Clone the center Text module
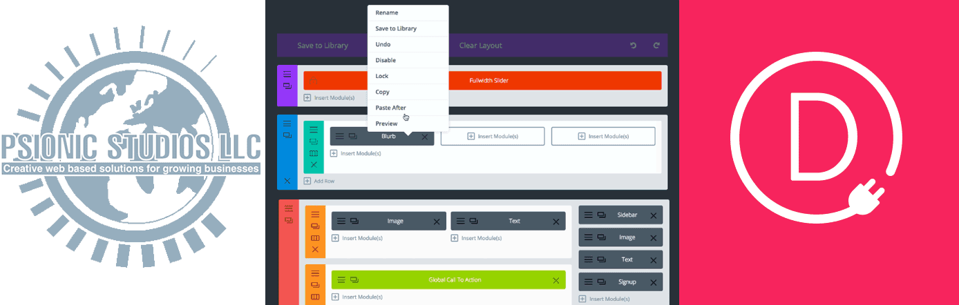 point(474,222)
